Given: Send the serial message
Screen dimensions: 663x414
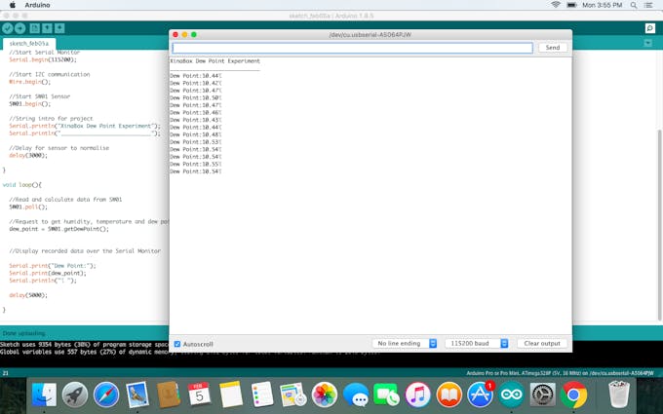Looking at the screenshot, I should (552, 48).
